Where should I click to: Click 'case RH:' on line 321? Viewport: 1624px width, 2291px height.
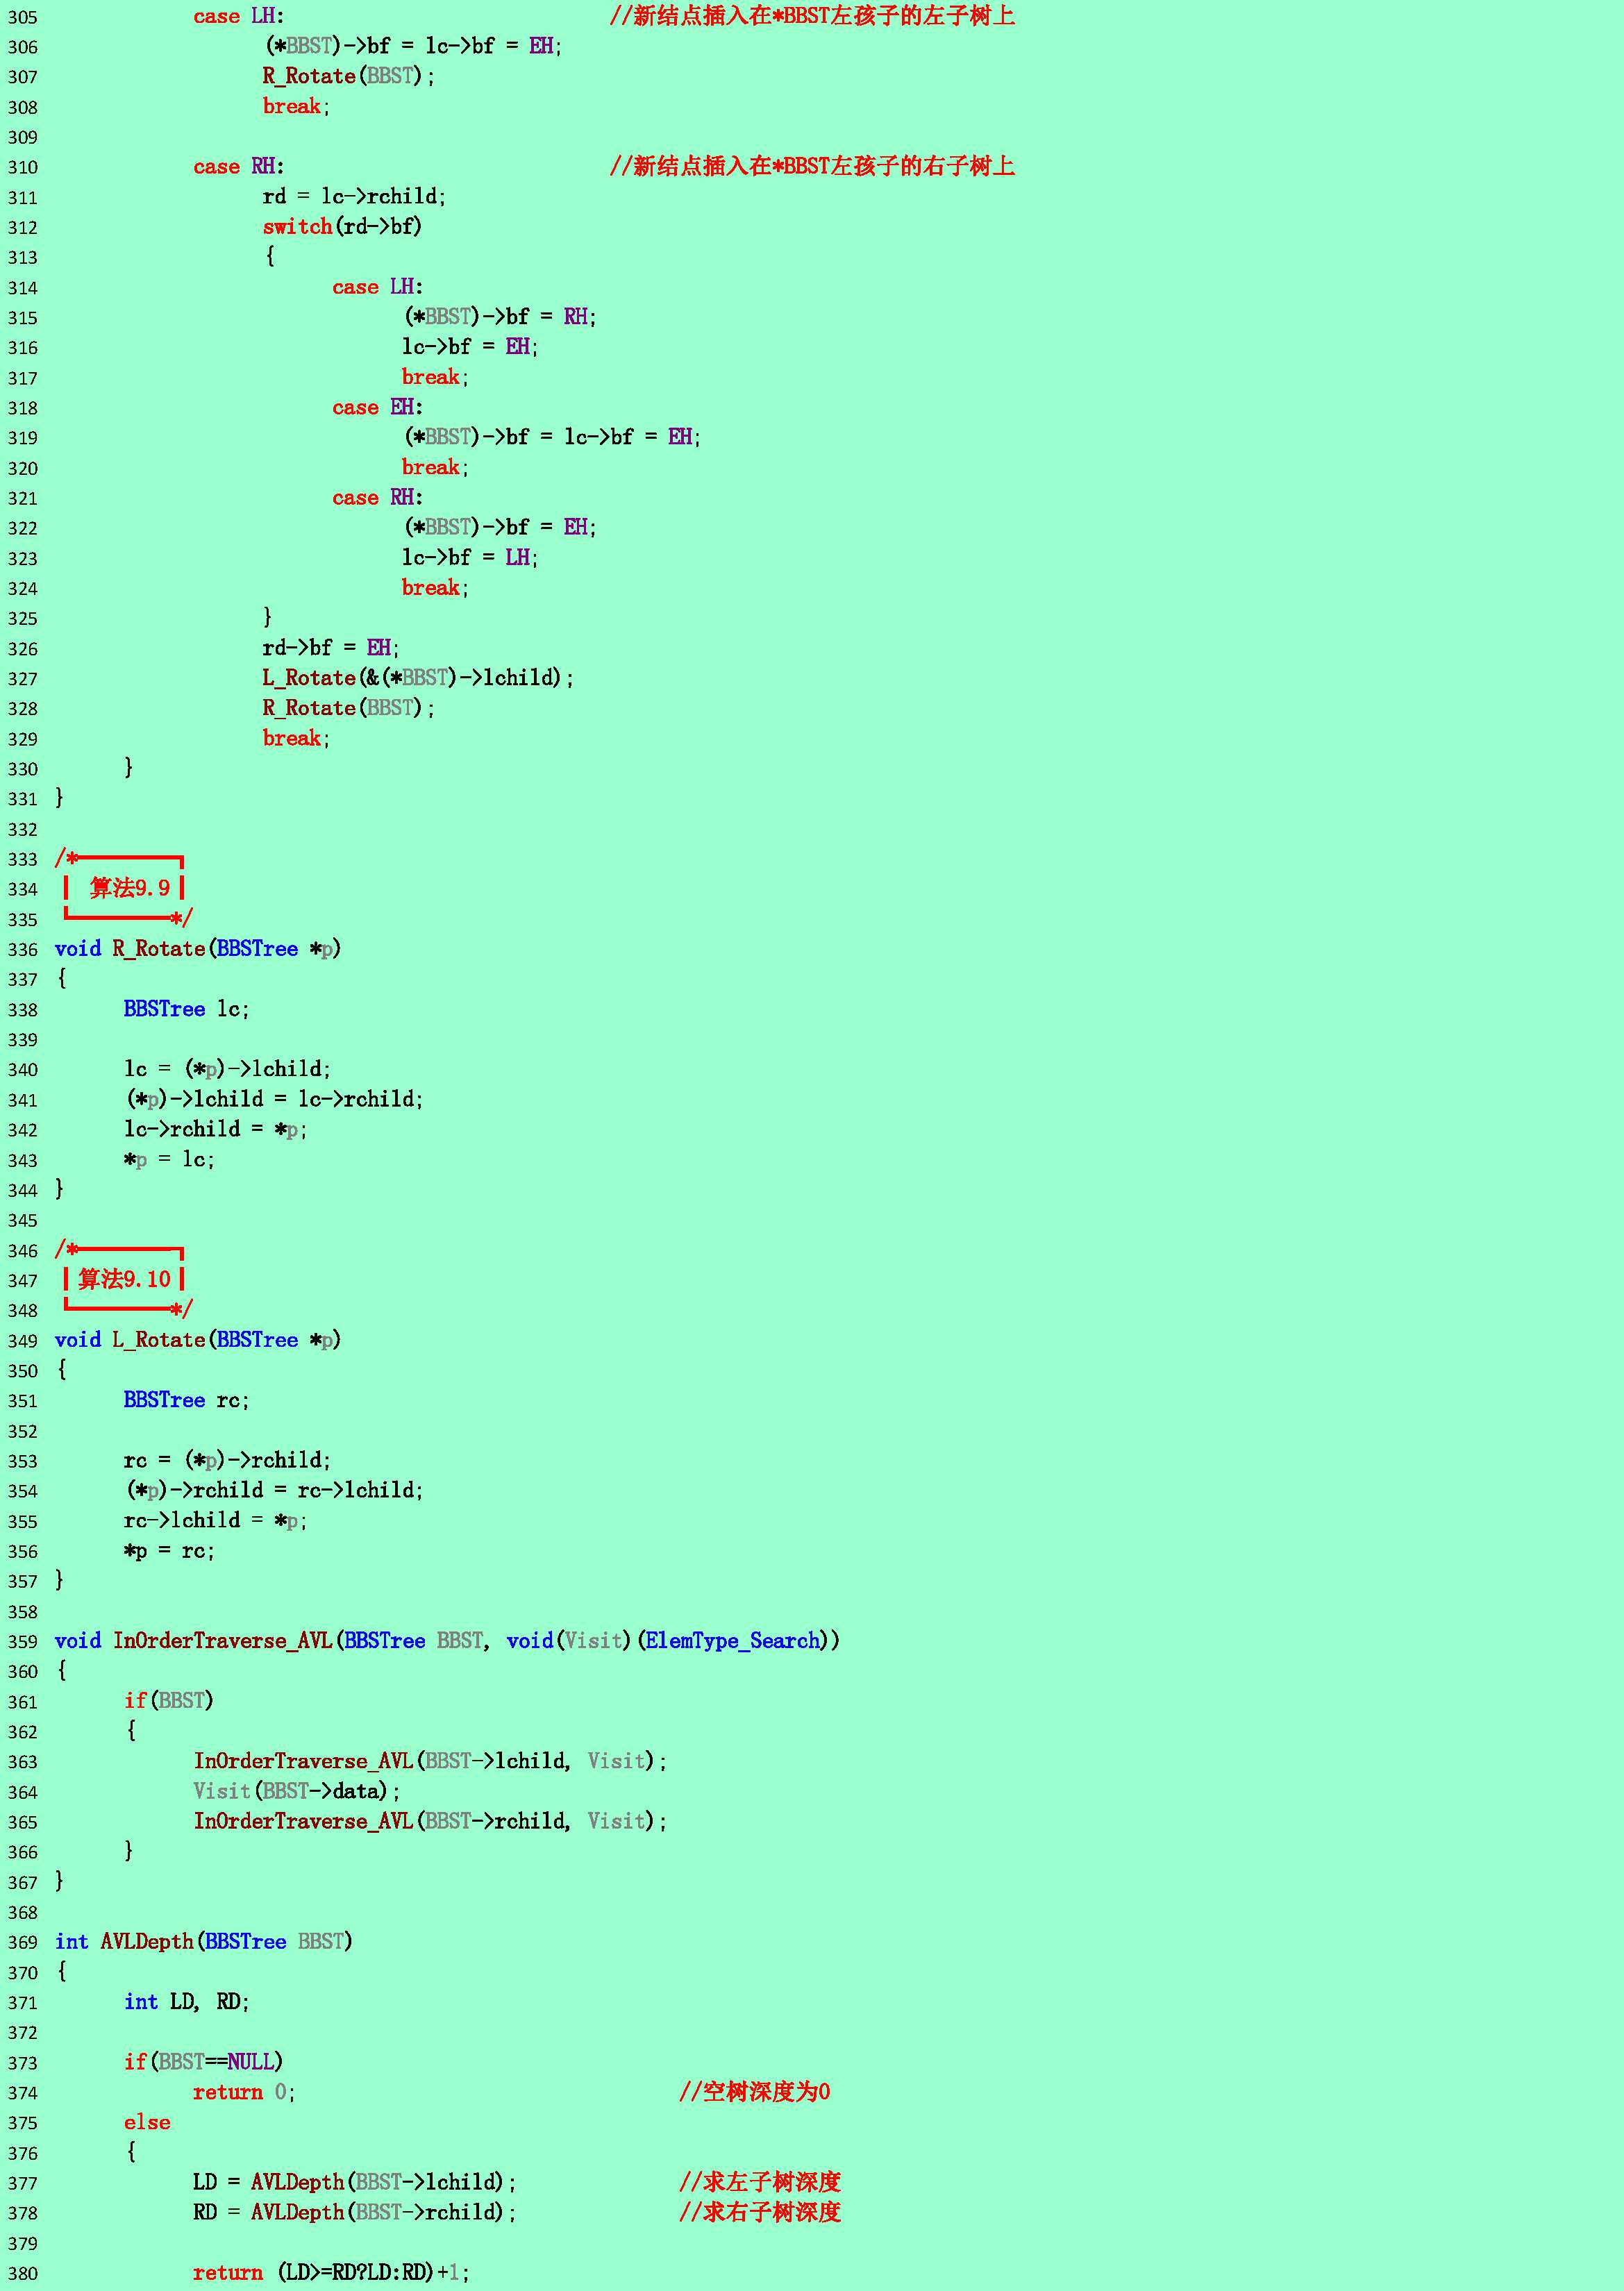[x=378, y=497]
